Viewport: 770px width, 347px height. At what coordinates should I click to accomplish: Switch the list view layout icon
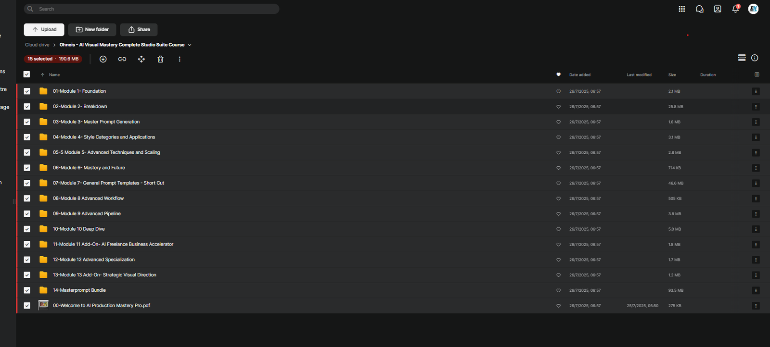pos(742,58)
